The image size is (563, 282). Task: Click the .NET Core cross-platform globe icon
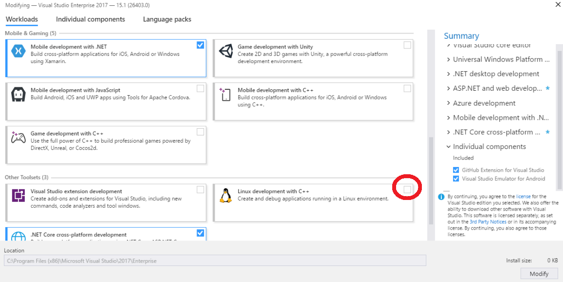coord(18,236)
